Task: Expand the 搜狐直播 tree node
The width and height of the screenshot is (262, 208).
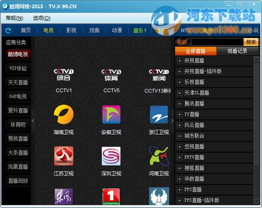Action: tap(179, 168)
